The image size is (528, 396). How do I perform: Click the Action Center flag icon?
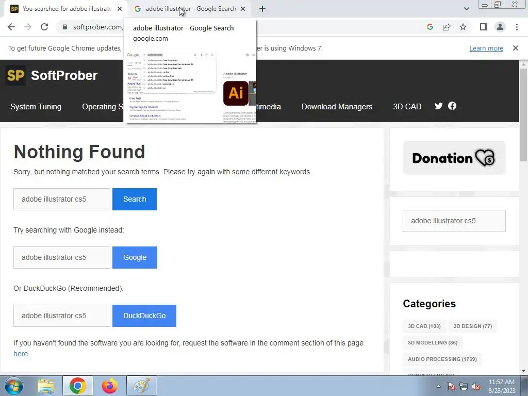pyautogui.click(x=451, y=387)
